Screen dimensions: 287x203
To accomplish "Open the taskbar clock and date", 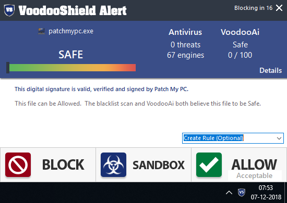I will click(266, 193).
